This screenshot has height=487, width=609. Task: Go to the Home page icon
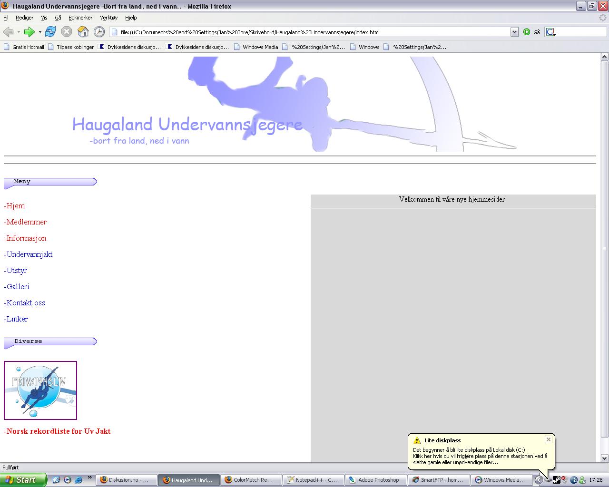pos(83,32)
